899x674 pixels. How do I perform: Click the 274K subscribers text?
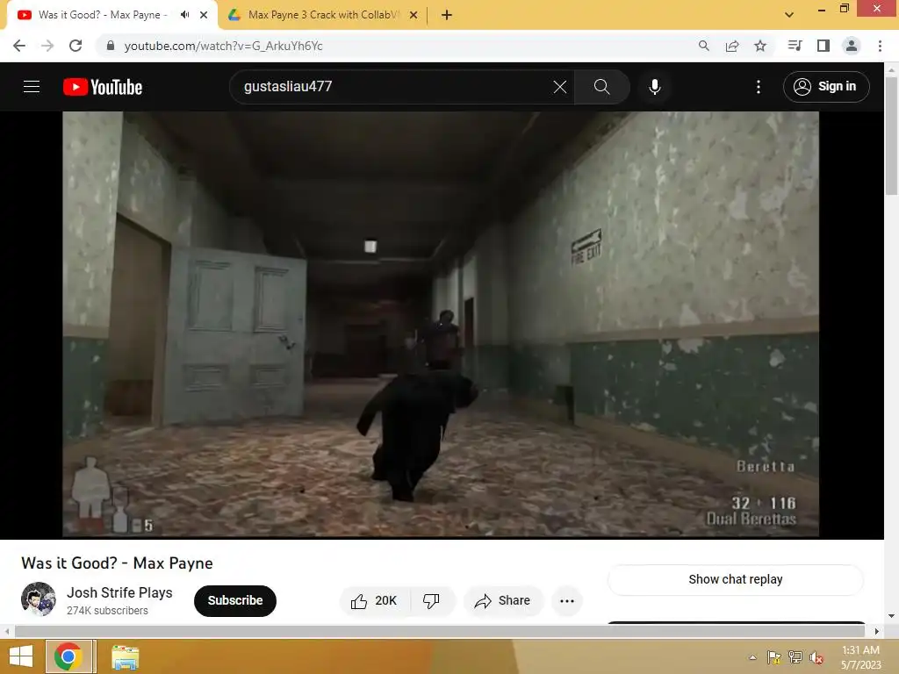click(107, 611)
